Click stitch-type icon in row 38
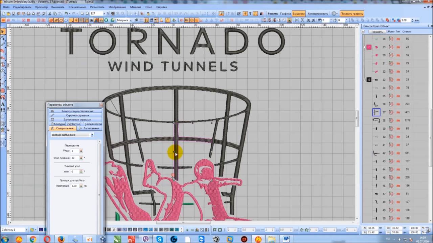The image size is (433, 243). tap(398, 120)
